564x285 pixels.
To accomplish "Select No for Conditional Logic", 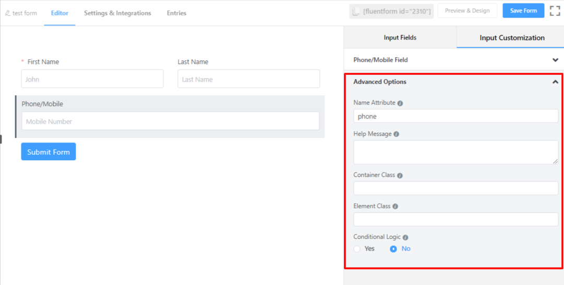I will [394, 249].
